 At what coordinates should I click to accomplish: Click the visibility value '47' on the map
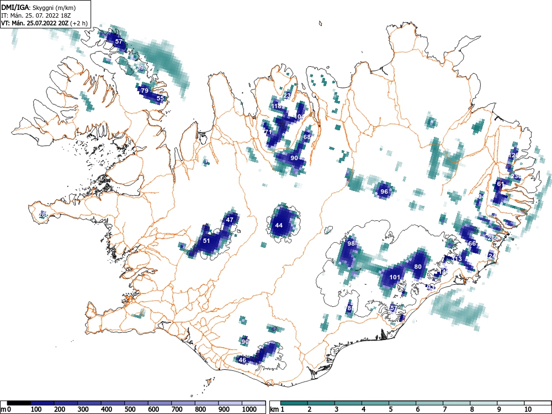[x=230, y=220]
